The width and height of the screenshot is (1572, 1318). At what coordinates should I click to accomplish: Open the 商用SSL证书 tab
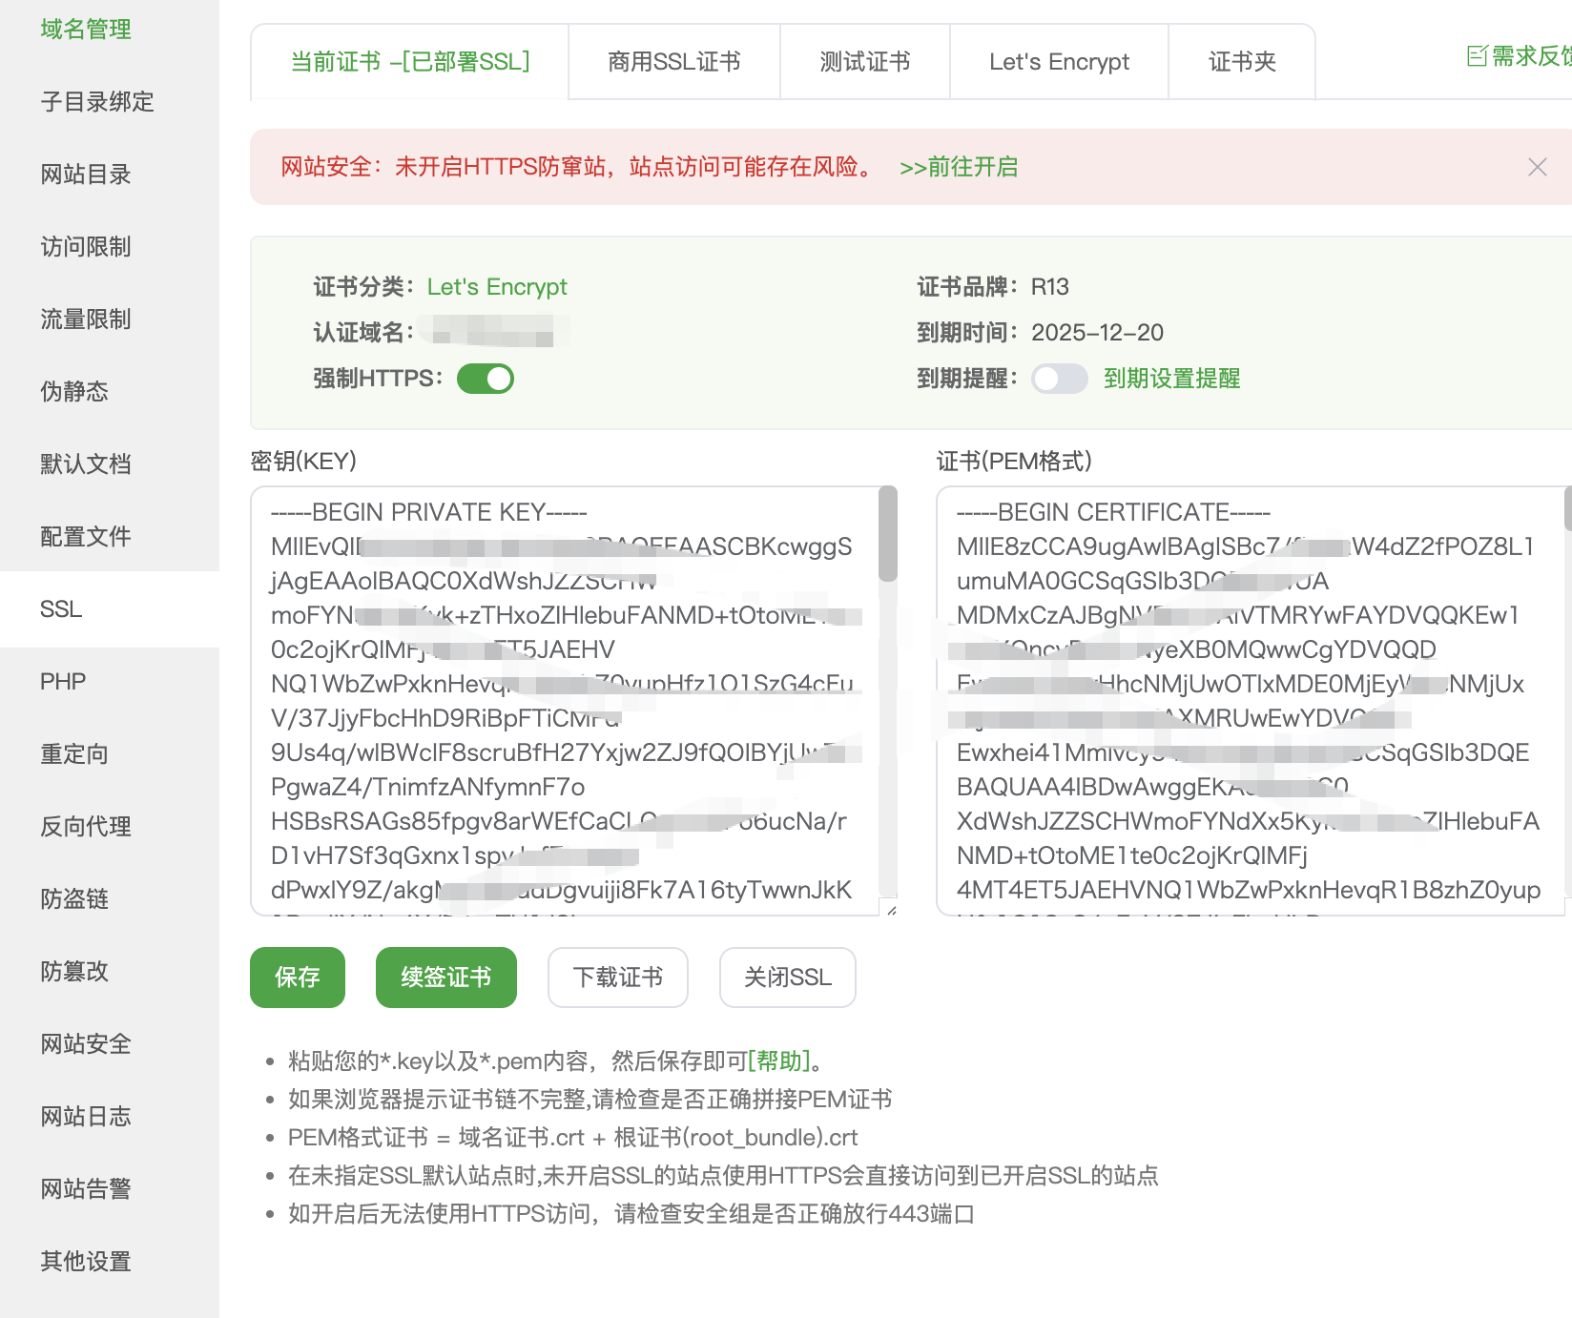pyautogui.click(x=673, y=62)
